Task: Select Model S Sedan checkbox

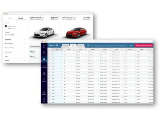Action: pos(6,26)
